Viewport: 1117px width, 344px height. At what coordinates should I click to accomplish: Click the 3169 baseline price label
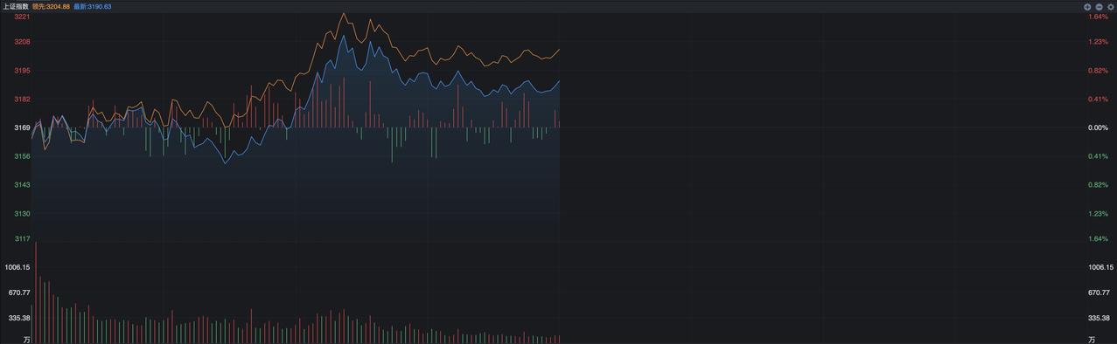tap(23, 127)
